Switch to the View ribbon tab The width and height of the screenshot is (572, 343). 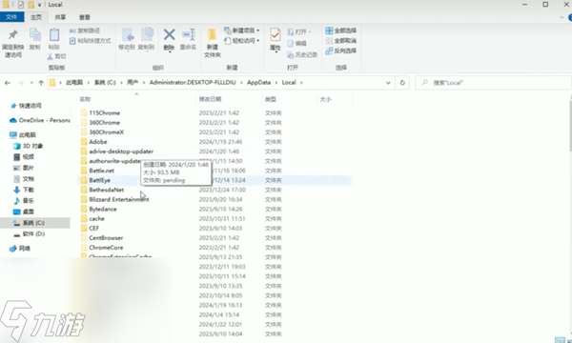85,17
